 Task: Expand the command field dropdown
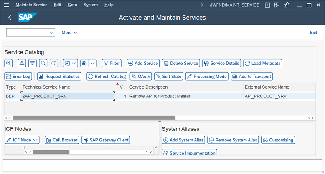click(x=52, y=33)
